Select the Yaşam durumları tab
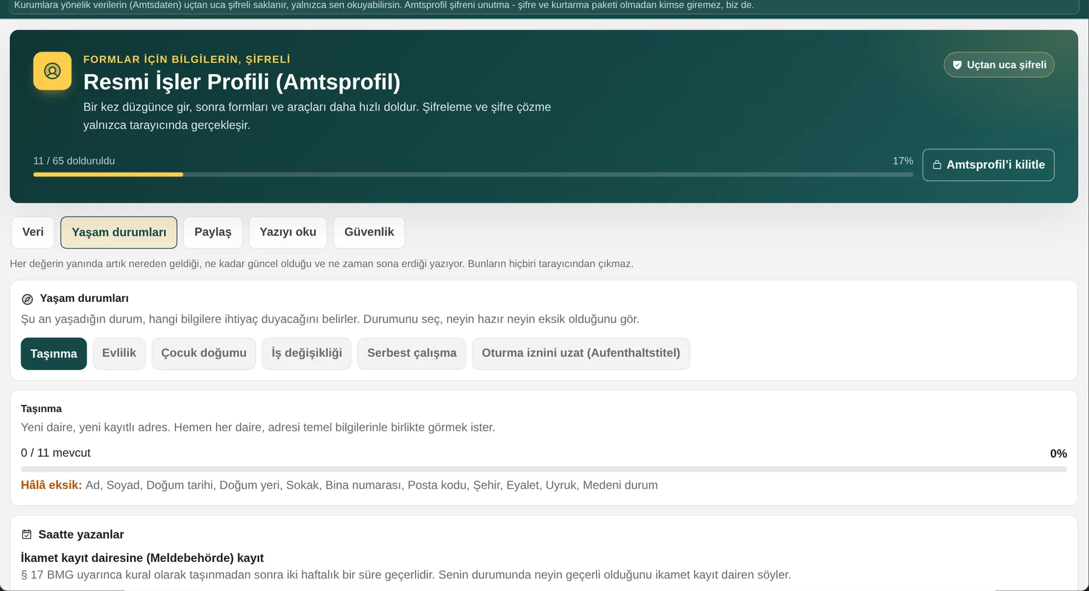This screenshot has height=591, width=1089. [x=119, y=232]
